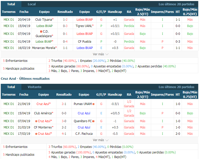Open C.F. Pachuca team link
This screenshot has width=199, height=159.
point(84,134)
